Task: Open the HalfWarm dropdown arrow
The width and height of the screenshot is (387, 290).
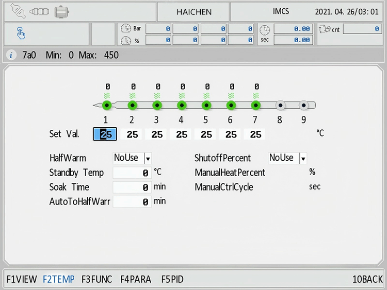Action: coord(148,159)
